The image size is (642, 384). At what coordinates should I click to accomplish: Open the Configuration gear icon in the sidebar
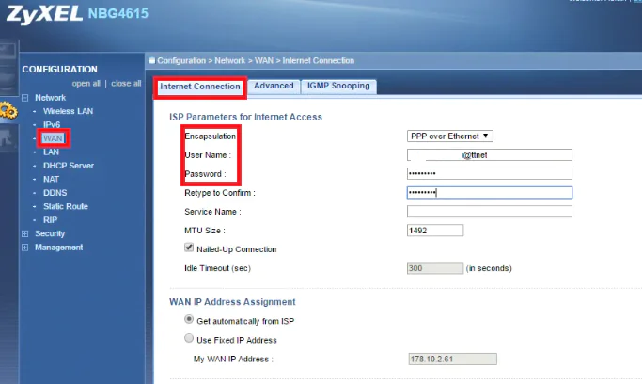[x=8, y=111]
